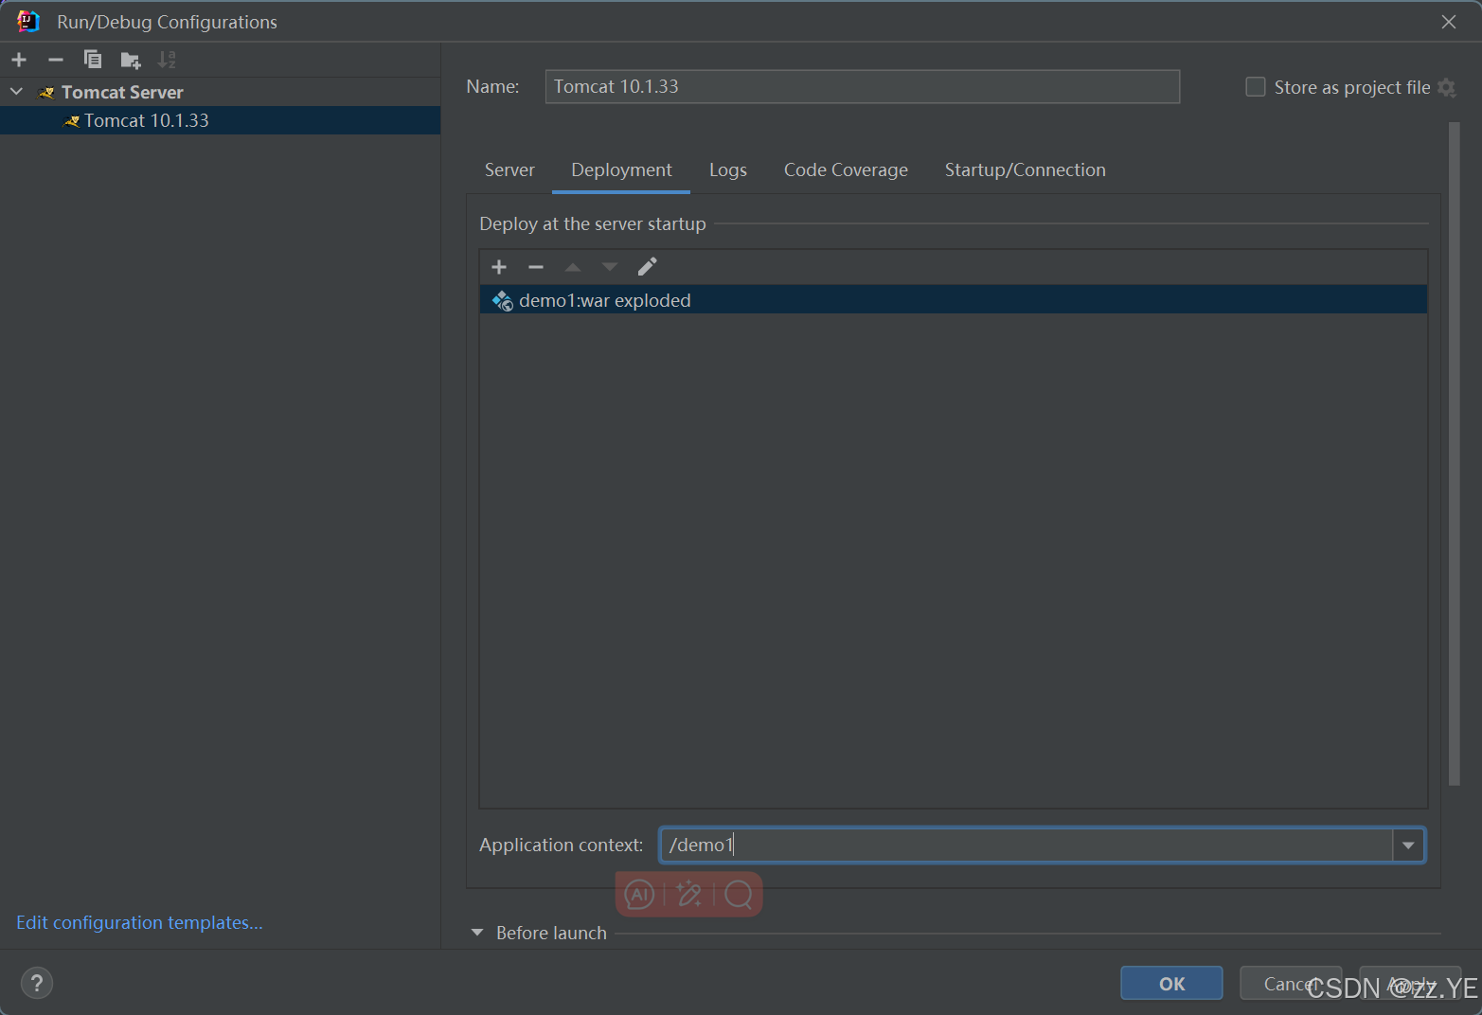Enable Store as project file
1482x1015 pixels.
tap(1256, 87)
